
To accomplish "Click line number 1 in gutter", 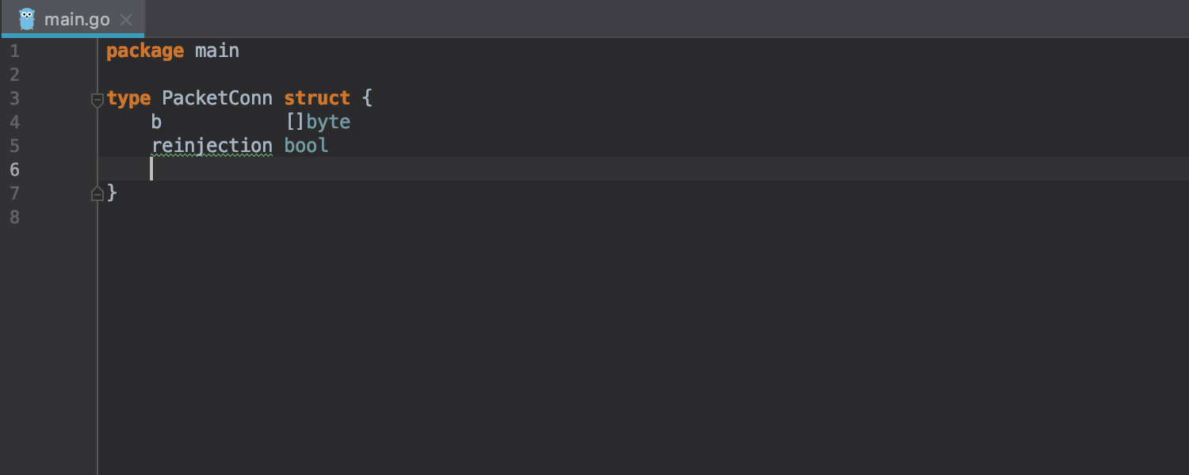I will 14,51.
